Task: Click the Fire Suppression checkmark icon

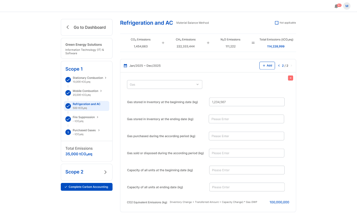Action: tap(68, 119)
